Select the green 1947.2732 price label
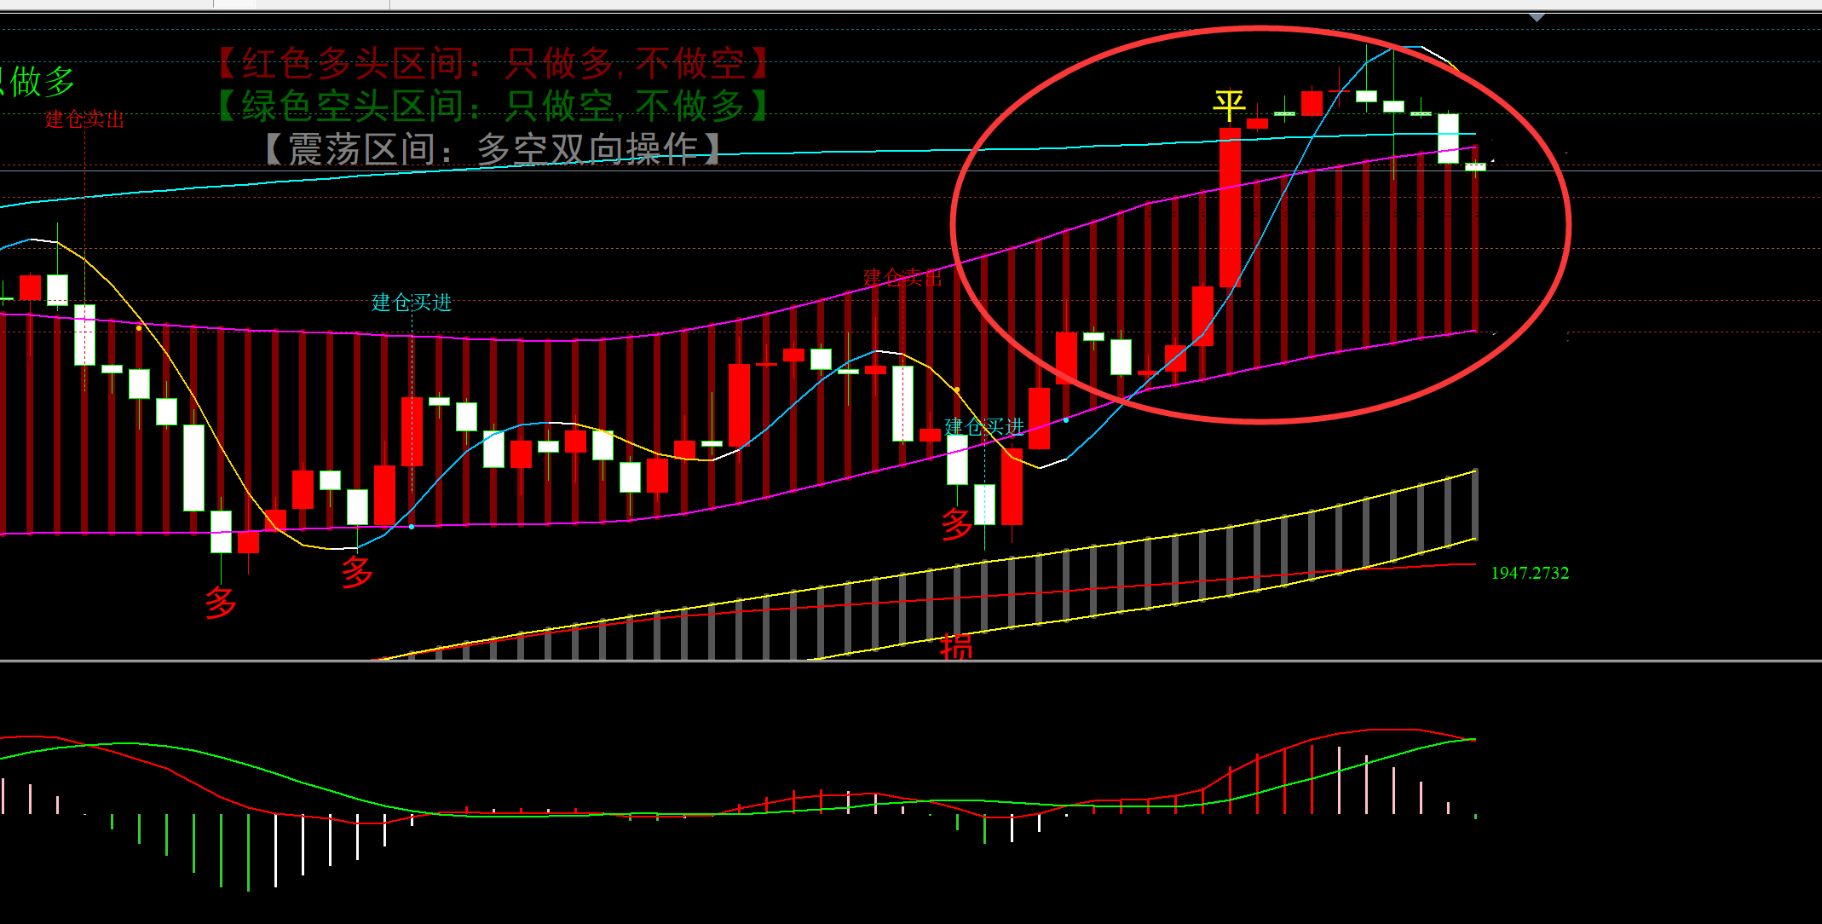The width and height of the screenshot is (1822, 924). [1530, 573]
